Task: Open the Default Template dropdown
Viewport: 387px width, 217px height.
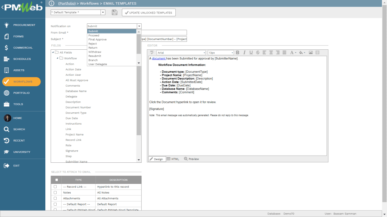Action: point(103,12)
